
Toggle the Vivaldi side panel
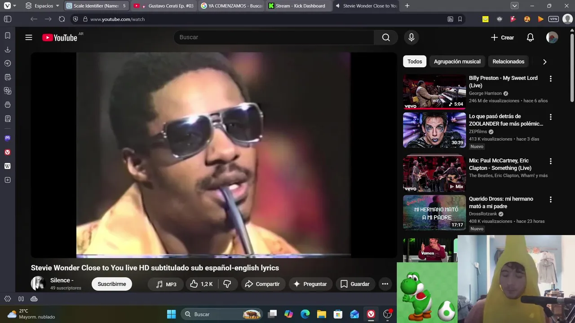pos(8,19)
